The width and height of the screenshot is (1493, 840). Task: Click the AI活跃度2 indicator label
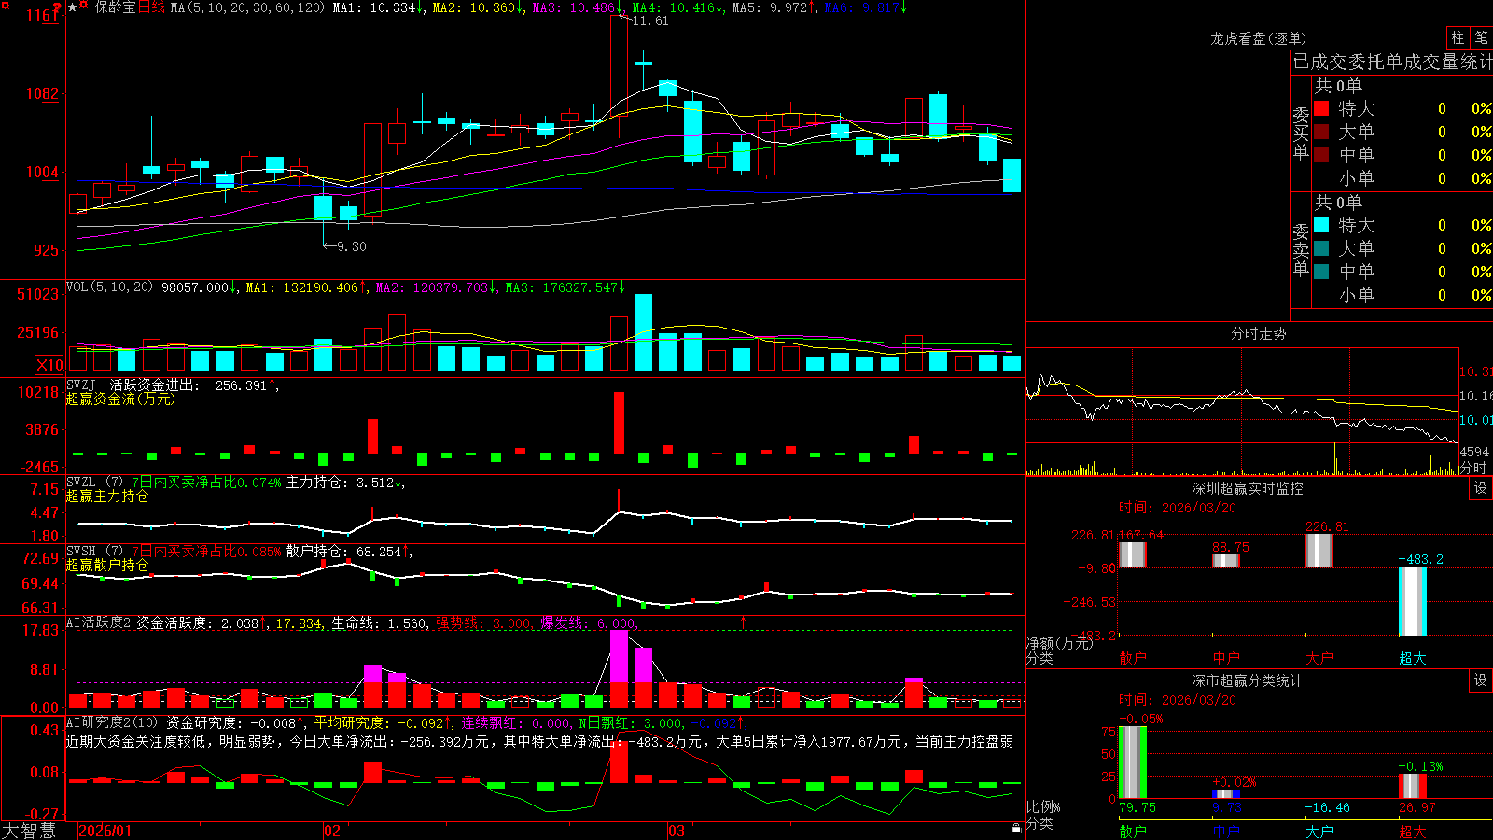point(98,623)
